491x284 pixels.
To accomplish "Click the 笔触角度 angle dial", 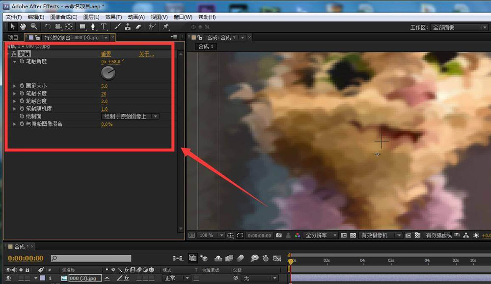I will [108, 73].
